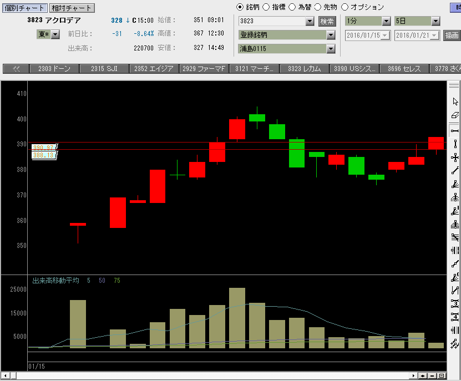Select the 2929 ファーマF ticker tab
Image resolution: width=461 pixels, height=381 pixels.
click(x=204, y=69)
